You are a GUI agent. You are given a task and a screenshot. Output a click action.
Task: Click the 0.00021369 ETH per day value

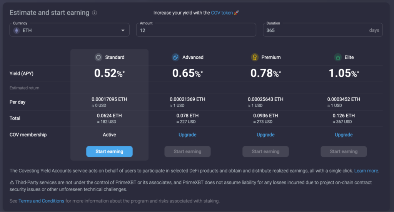point(187,99)
